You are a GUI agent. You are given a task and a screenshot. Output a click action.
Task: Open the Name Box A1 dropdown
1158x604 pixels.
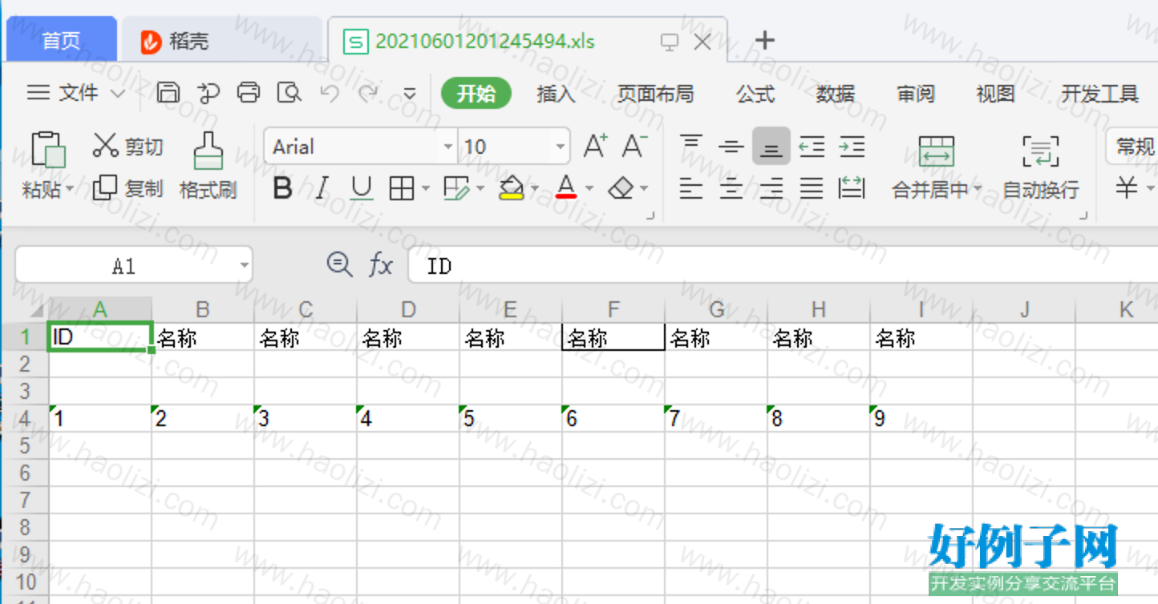pyautogui.click(x=244, y=266)
